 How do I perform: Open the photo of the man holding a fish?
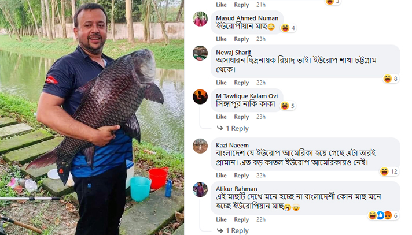(x=92, y=117)
